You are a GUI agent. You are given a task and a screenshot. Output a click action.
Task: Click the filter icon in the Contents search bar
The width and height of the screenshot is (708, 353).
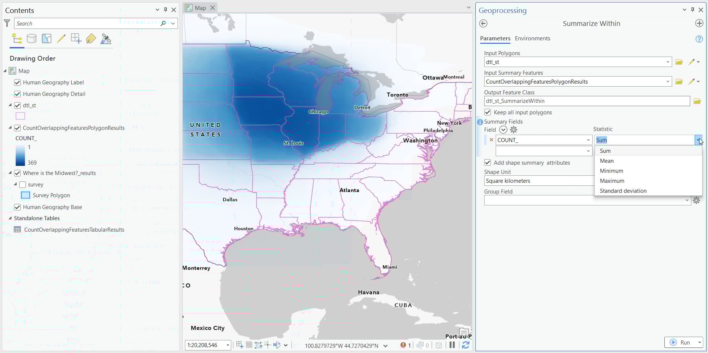(x=7, y=23)
